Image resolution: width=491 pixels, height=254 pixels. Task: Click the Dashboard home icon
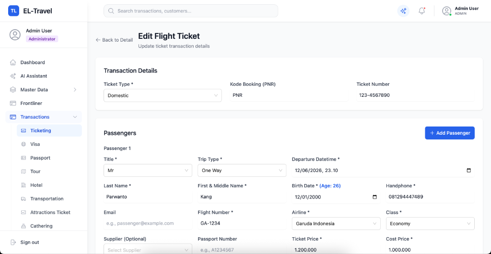(13, 62)
